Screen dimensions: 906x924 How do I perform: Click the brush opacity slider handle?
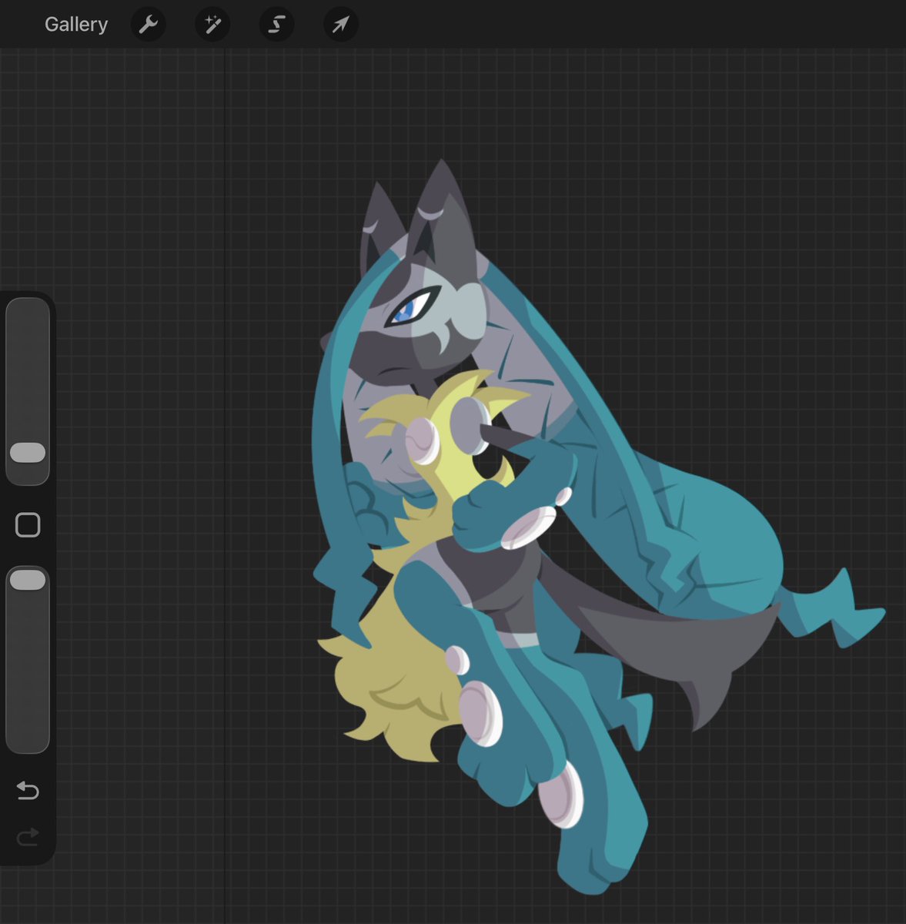tap(28, 580)
